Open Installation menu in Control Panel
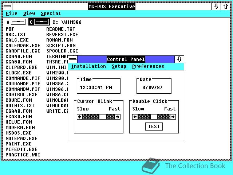This screenshot has width=233, height=175. (x=88, y=66)
